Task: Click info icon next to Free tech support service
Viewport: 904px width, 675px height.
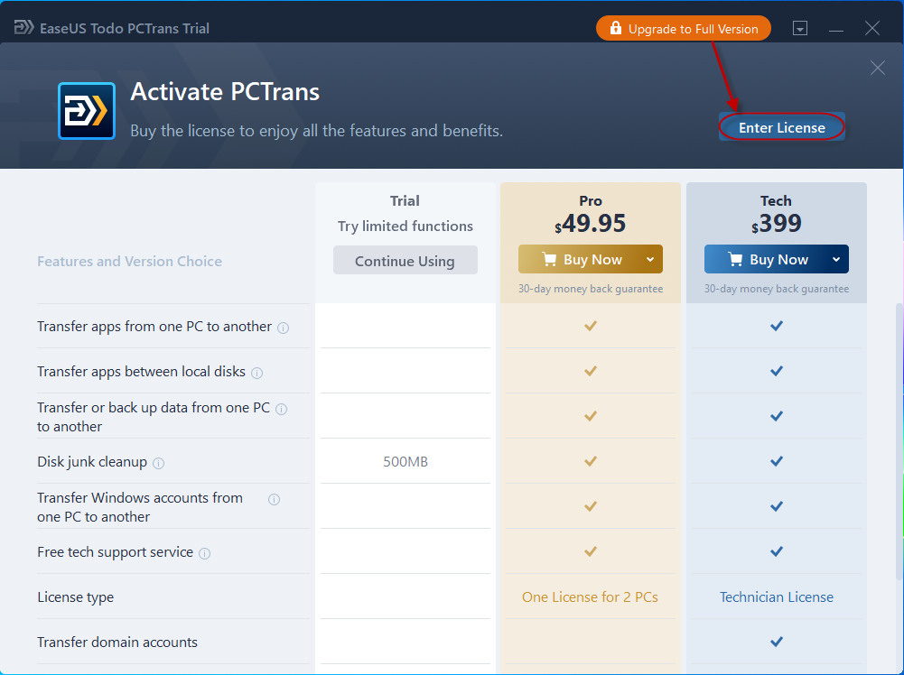Action: (204, 553)
